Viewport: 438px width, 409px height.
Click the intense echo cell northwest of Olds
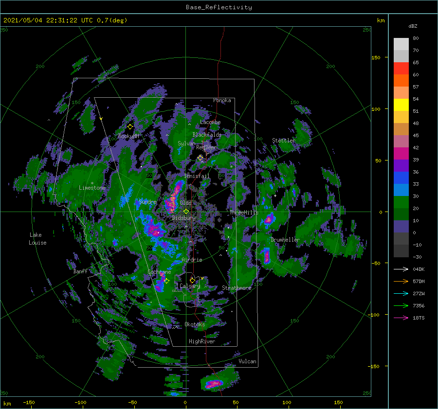[173, 197]
